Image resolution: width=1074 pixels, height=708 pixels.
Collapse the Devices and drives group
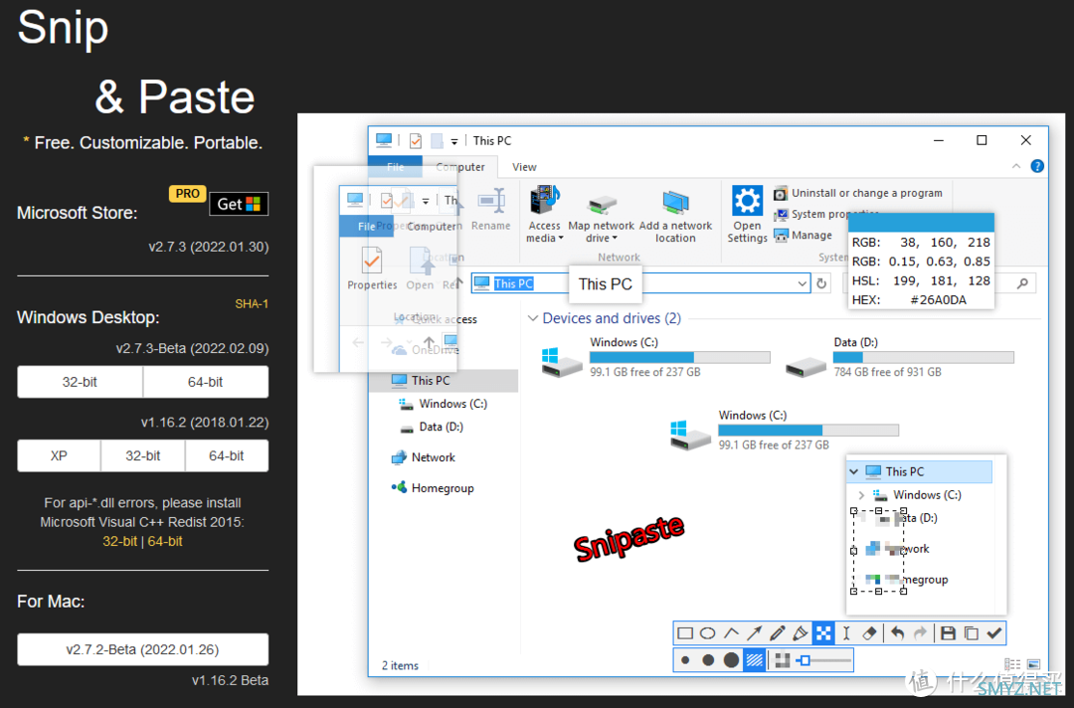533,318
